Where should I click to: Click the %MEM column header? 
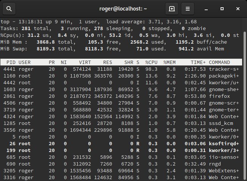170,62
